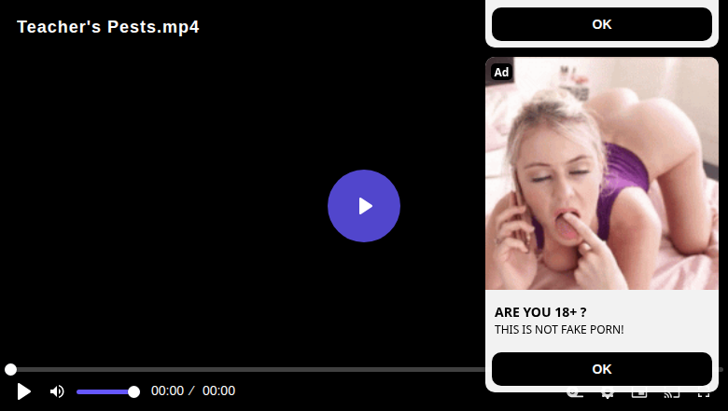The height and width of the screenshot is (411, 728).
Task: Mute audio using the speaker icon
Action: point(57,391)
